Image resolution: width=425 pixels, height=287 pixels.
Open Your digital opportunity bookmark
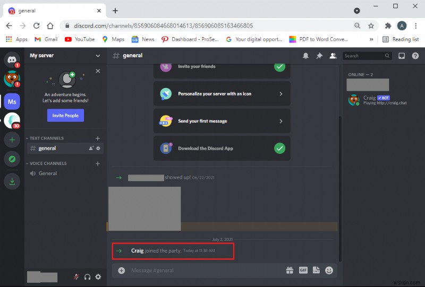click(254, 39)
